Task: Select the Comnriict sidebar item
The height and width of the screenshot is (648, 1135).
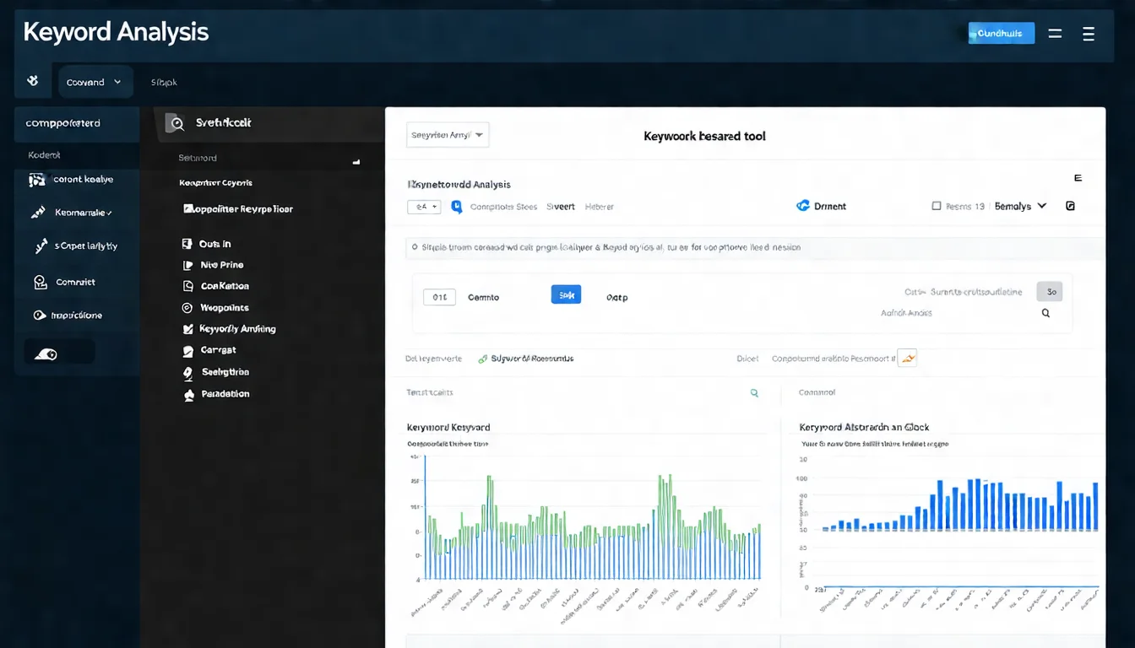Action: pyautogui.click(x=75, y=283)
